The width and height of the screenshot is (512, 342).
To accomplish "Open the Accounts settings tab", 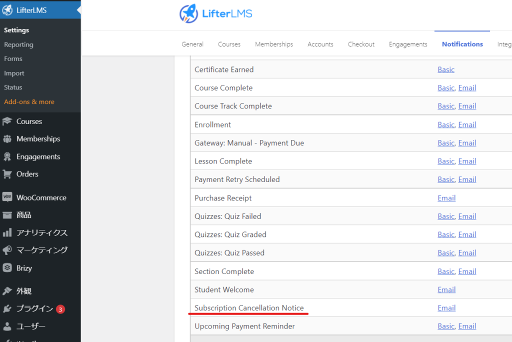I will pos(320,44).
